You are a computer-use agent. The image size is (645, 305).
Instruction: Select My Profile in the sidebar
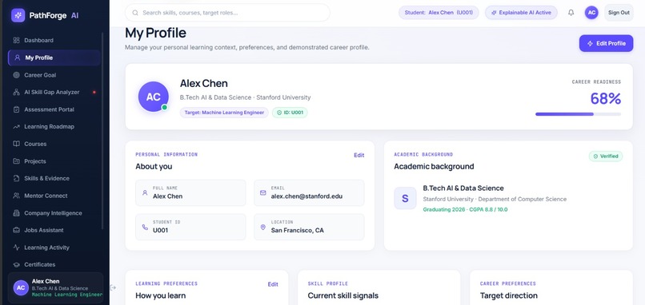(54, 57)
